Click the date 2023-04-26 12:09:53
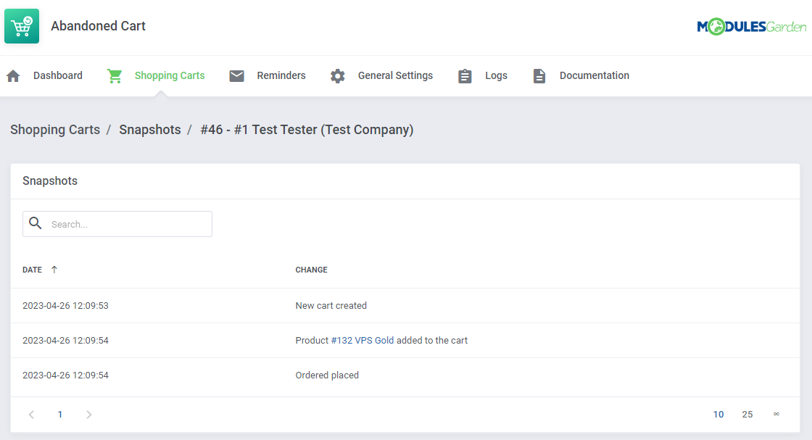Screen dimensions: 812x440 tap(66, 306)
